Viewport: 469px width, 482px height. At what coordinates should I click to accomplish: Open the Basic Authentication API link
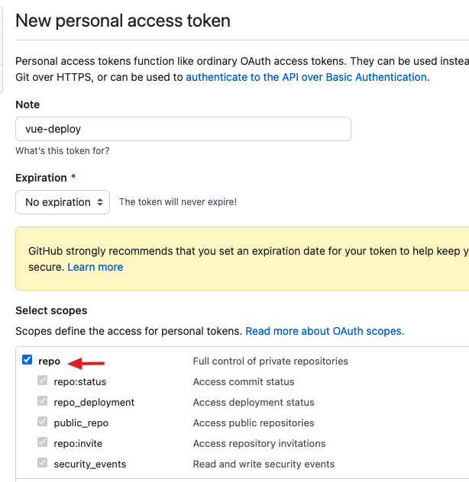(306, 77)
